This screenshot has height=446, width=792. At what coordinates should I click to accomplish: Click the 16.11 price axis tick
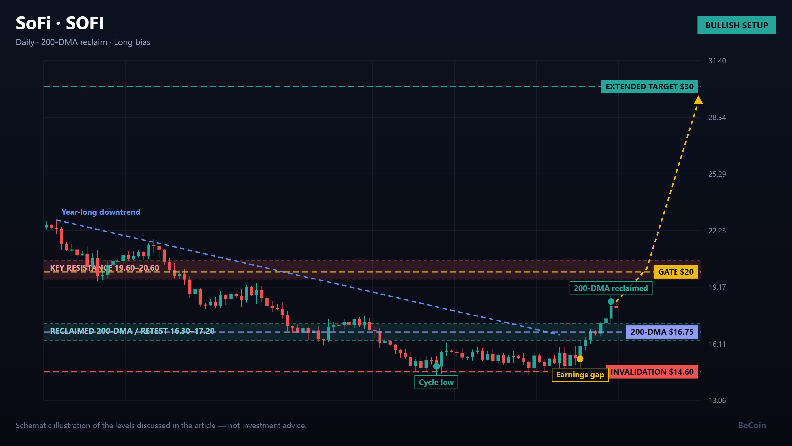(717, 344)
